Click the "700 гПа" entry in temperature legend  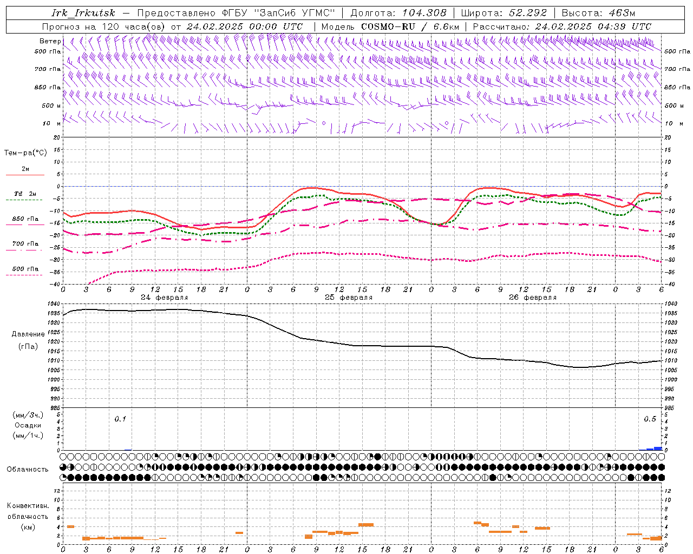pos(25,244)
